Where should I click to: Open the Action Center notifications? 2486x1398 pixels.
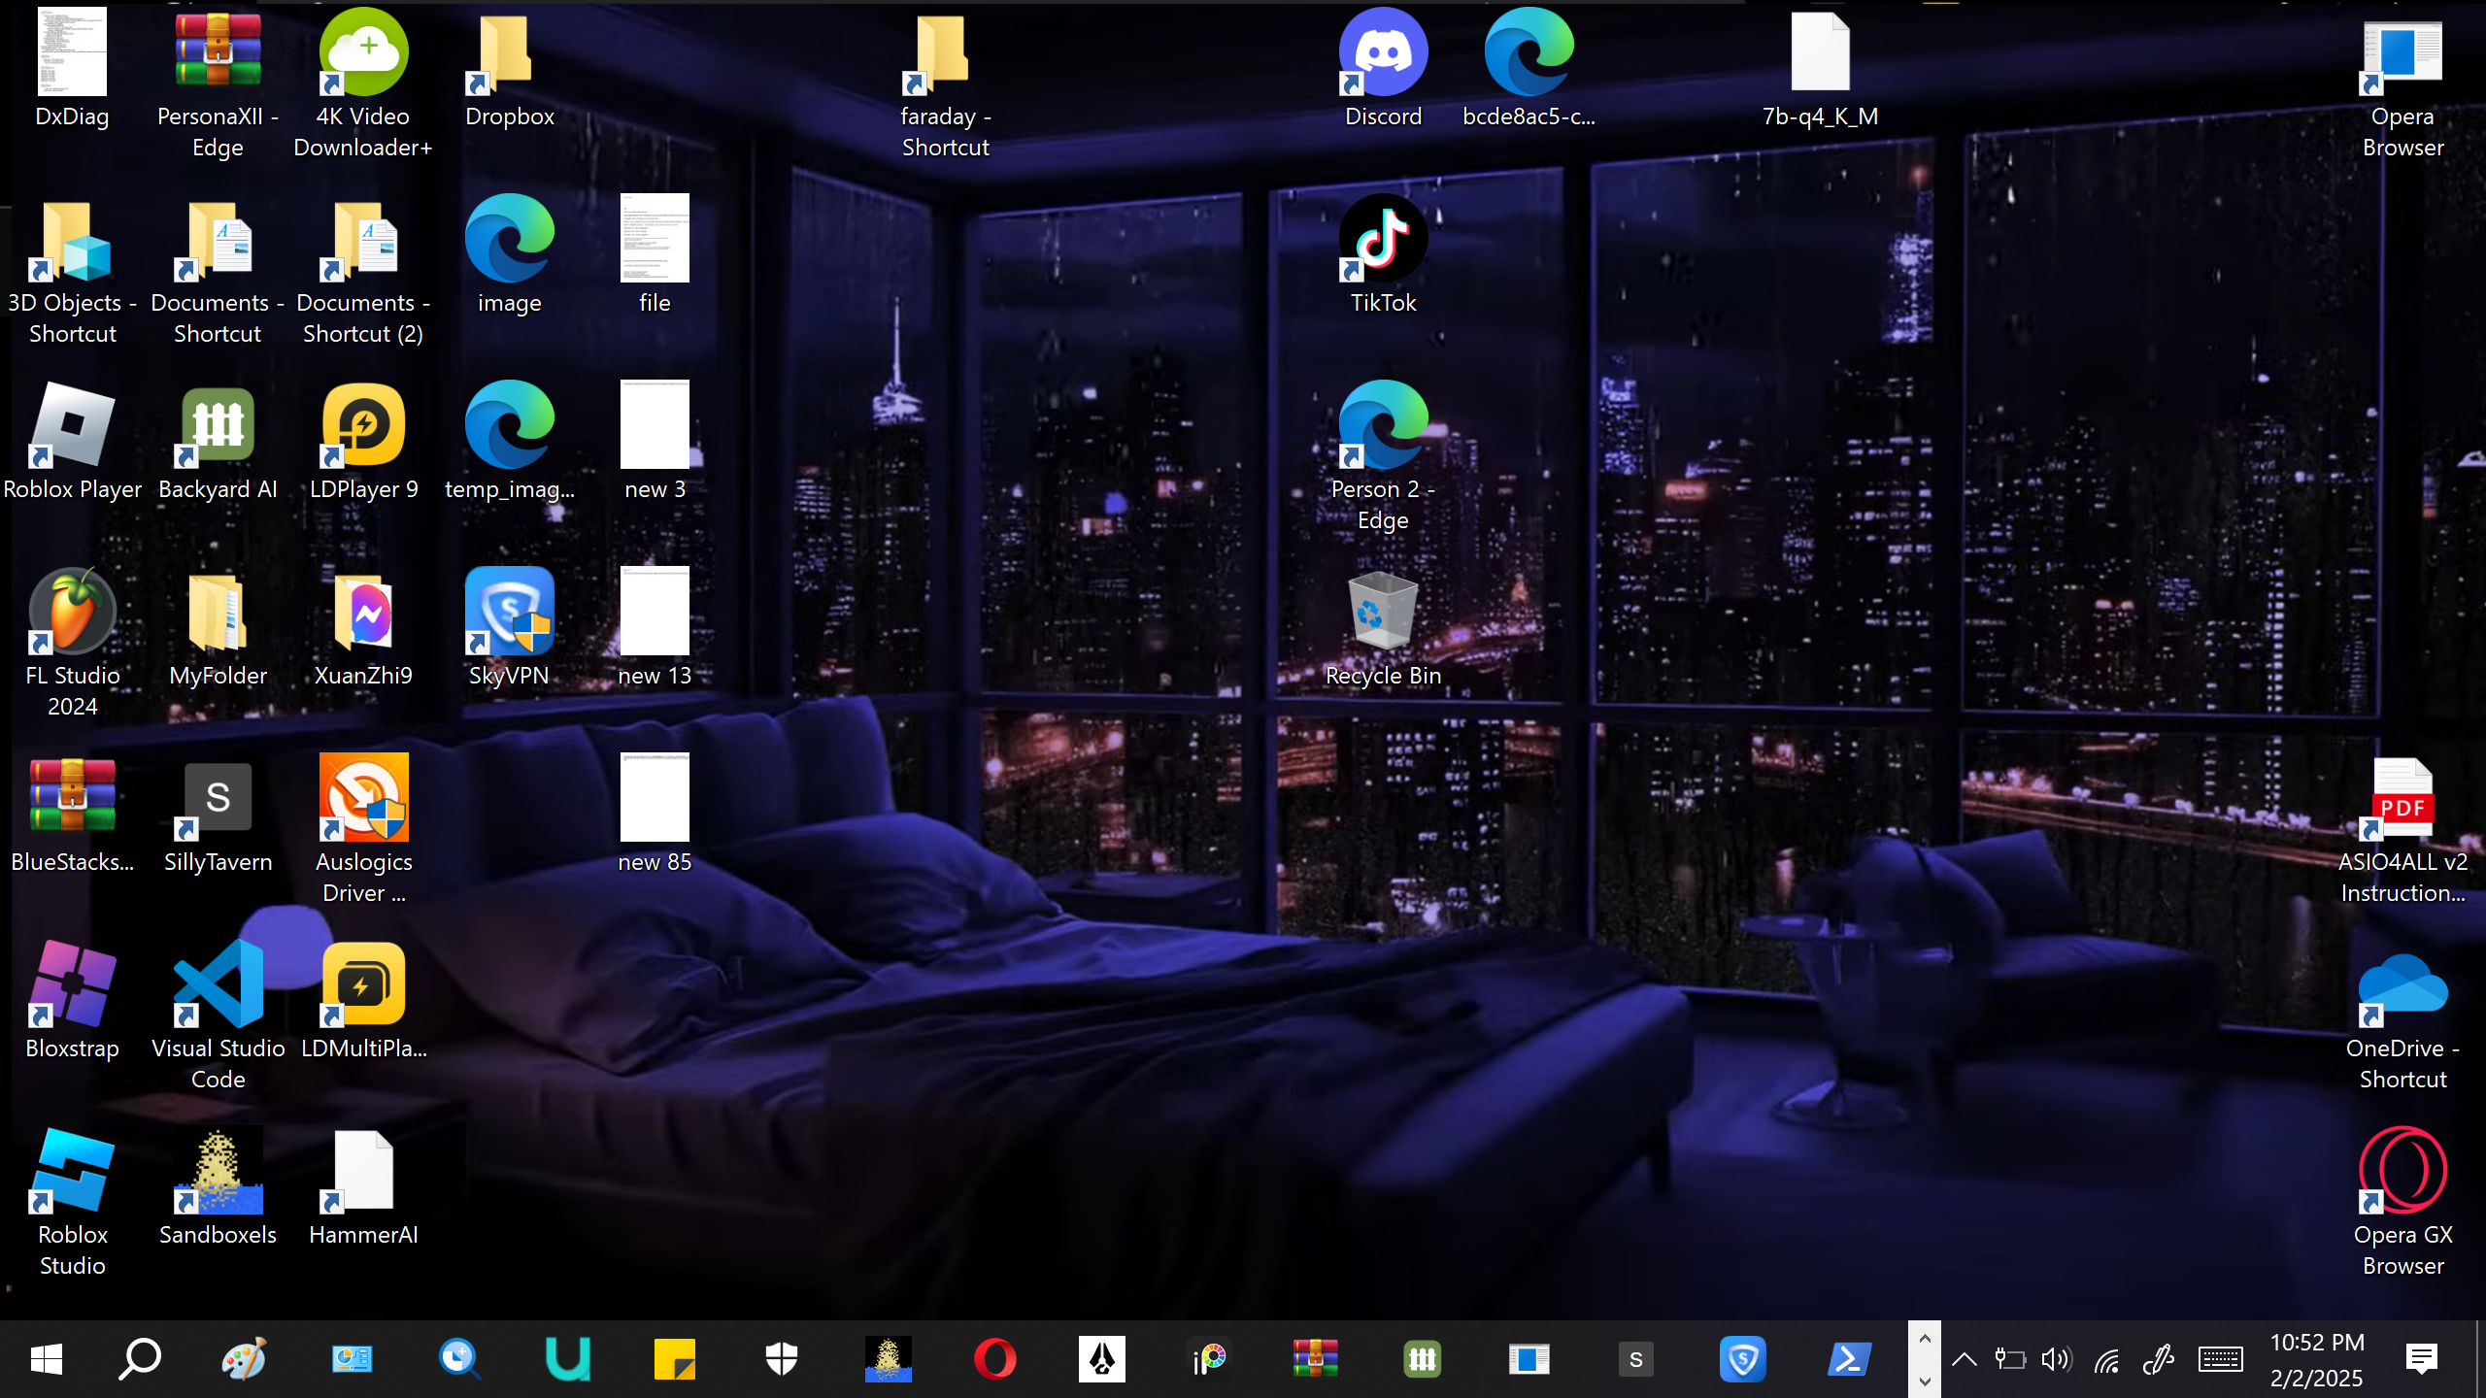[x=2422, y=1359]
